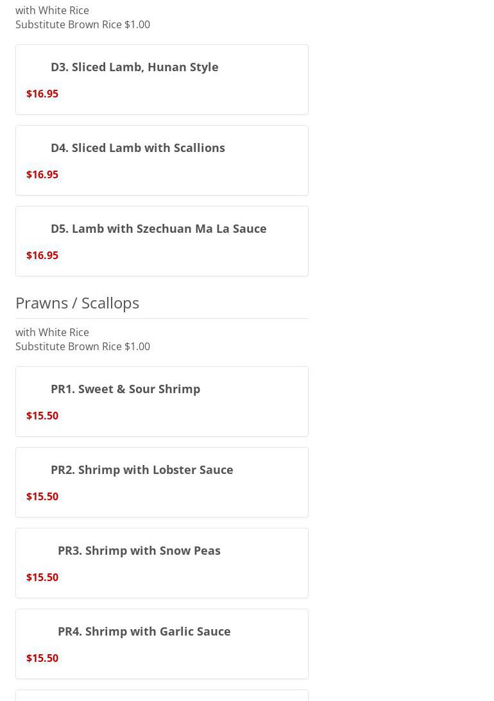
Task: Click with White Rice text above D3
Action: point(52,10)
